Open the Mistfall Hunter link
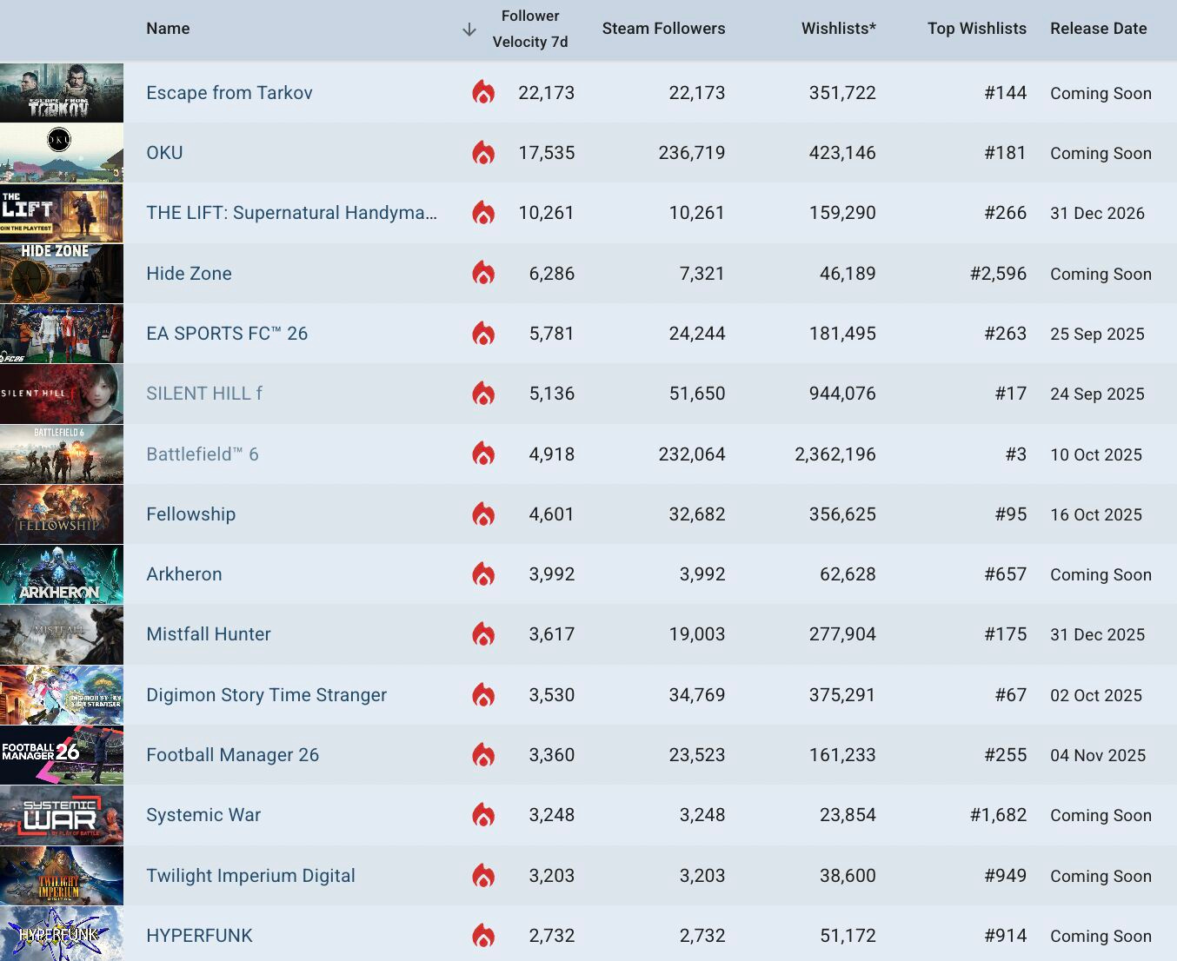 [209, 634]
